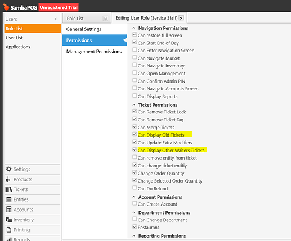Open User List in sidebar
The height and width of the screenshot is (241, 291).
click(33, 38)
